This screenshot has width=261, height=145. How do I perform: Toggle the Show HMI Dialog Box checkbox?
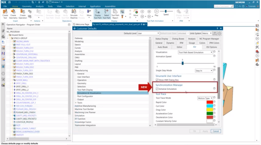tap(157, 80)
